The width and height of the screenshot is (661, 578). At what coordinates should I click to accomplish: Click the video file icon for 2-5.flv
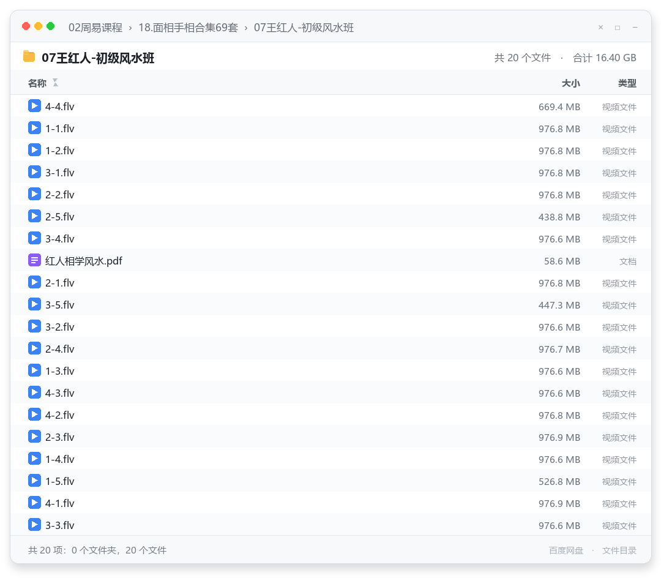(x=34, y=216)
